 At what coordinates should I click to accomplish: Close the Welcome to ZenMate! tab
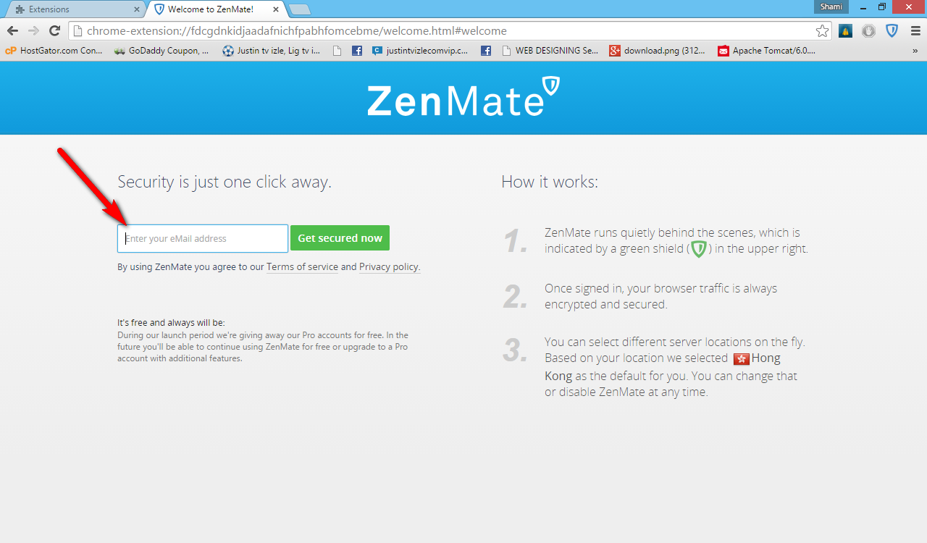coord(276,9)
